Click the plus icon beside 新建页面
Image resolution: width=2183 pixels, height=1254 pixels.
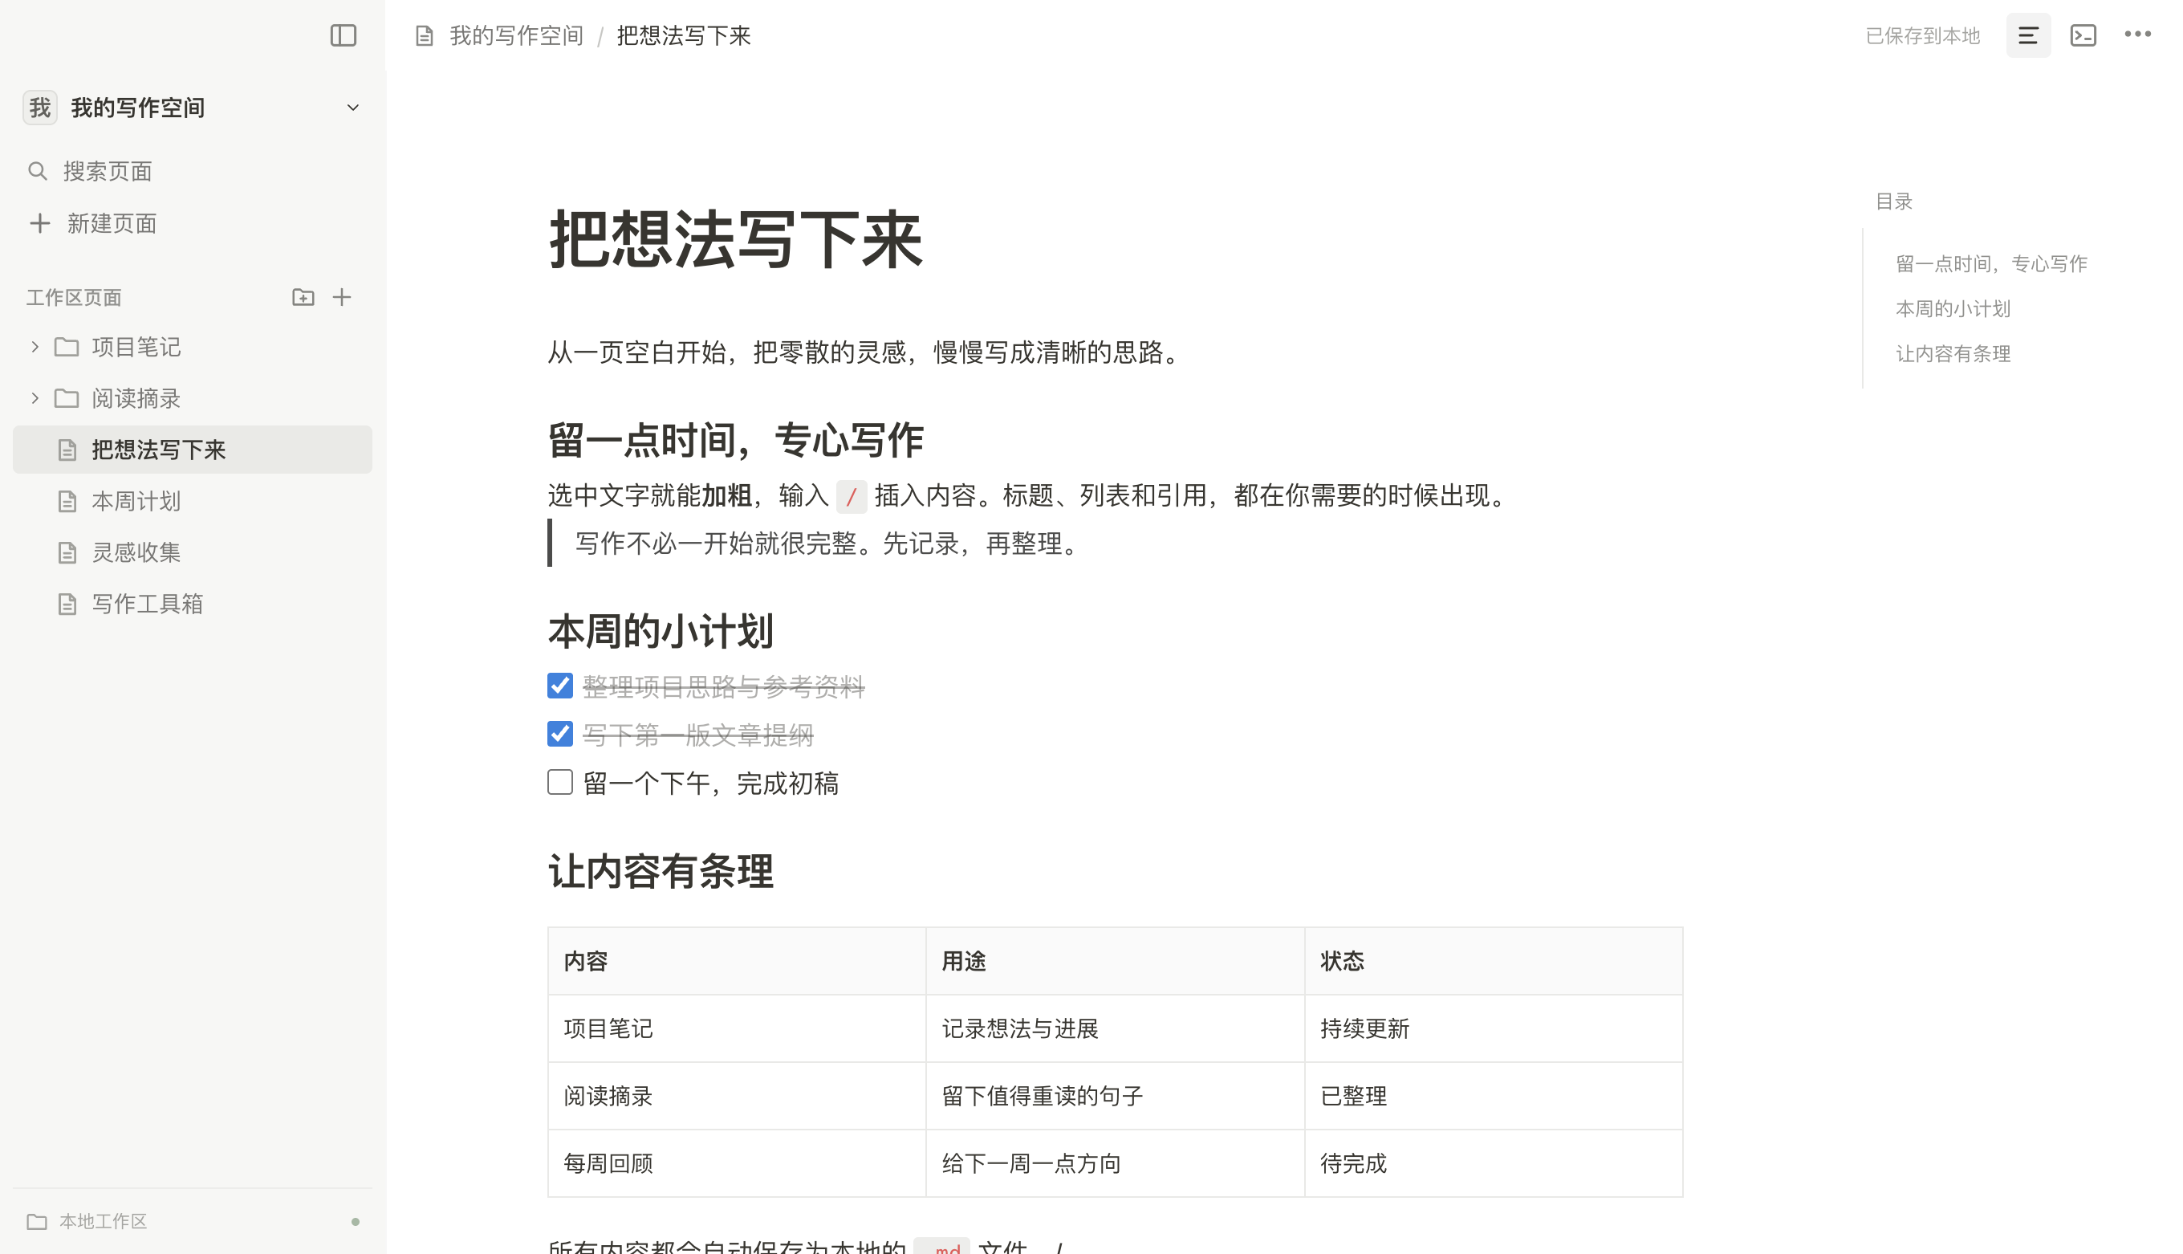(x=39, y=224)
